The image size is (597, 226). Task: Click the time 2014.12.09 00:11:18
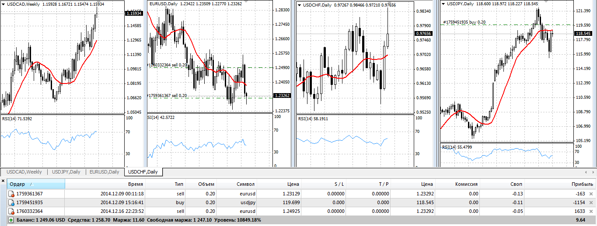(122, 194)
